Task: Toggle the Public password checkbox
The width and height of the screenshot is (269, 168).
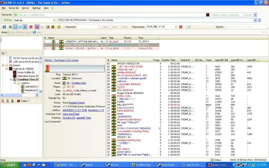Action: pyautogui.click(x=119, y=27)
